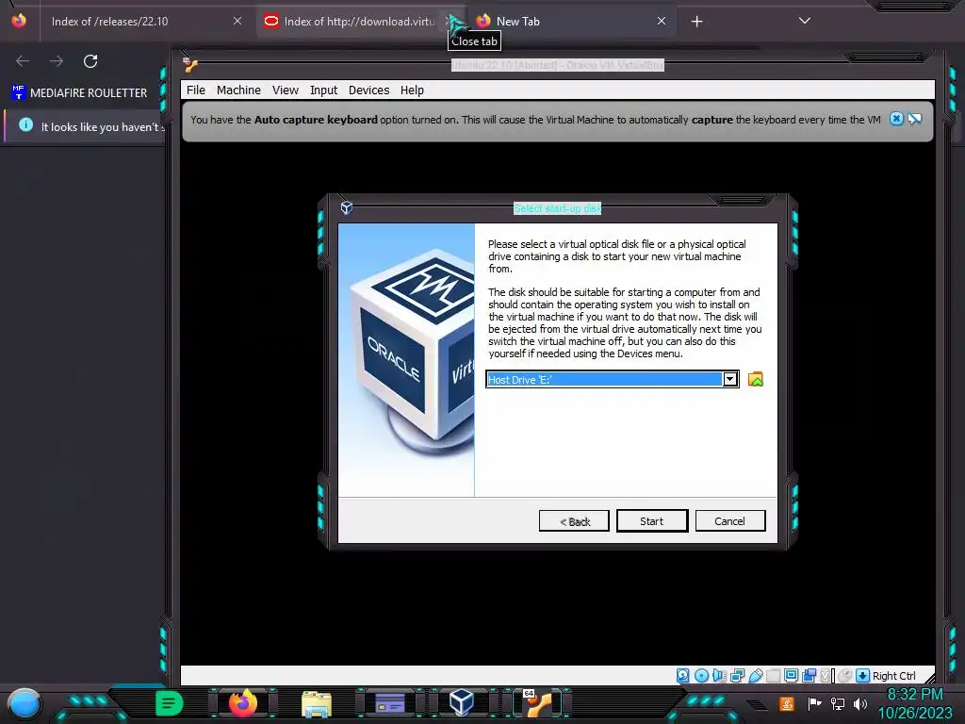The width and height of the screenshot is (965, 724).
Task: Click the CPU virtualization V status icon
Action: click(x=827, y=675)
